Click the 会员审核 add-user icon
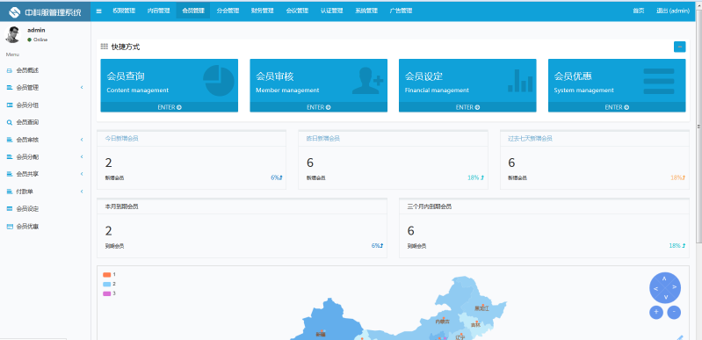The width and height of the screenshot is (702, 340). click(367, 81)
